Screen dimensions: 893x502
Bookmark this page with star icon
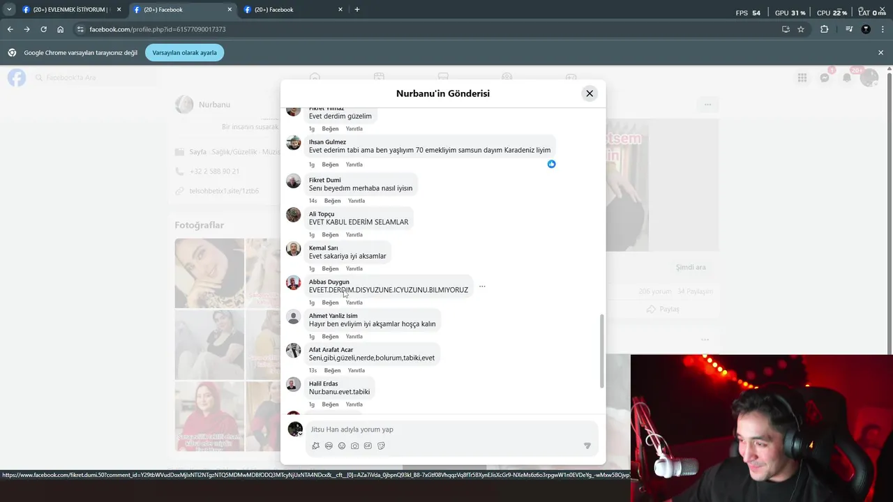(x=801, y=29)
